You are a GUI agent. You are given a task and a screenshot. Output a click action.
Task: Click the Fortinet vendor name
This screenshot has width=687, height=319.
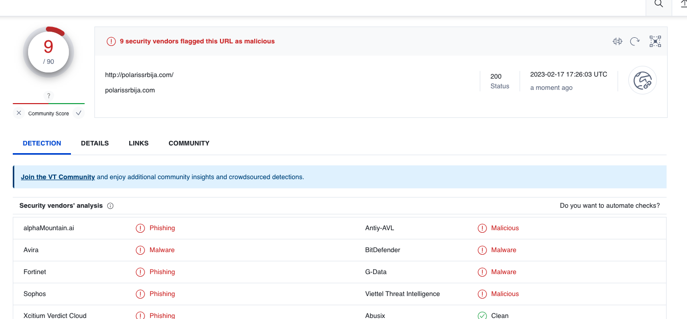pyautogui.click(x=35, y=272)
